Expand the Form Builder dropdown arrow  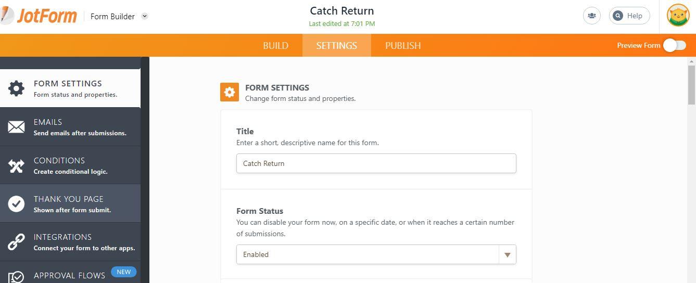(145, 16)
